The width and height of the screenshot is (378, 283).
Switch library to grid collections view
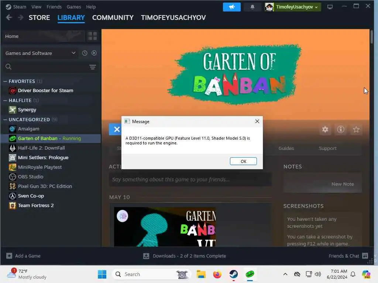(92, 36)
